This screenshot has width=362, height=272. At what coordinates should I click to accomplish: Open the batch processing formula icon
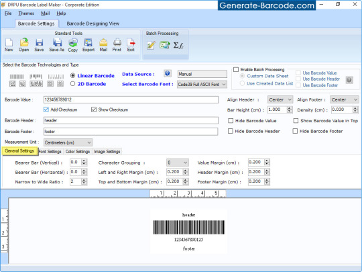click(x=178, y=46)
